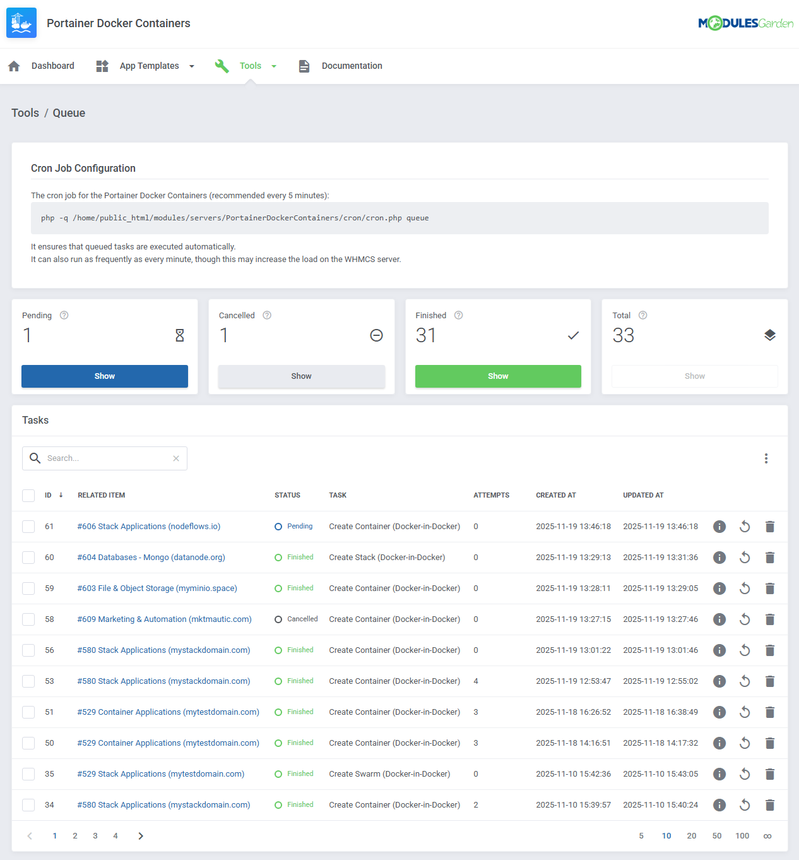Sort the table by the ID column arrow
The image size is (799, 860).
point(61,495)
